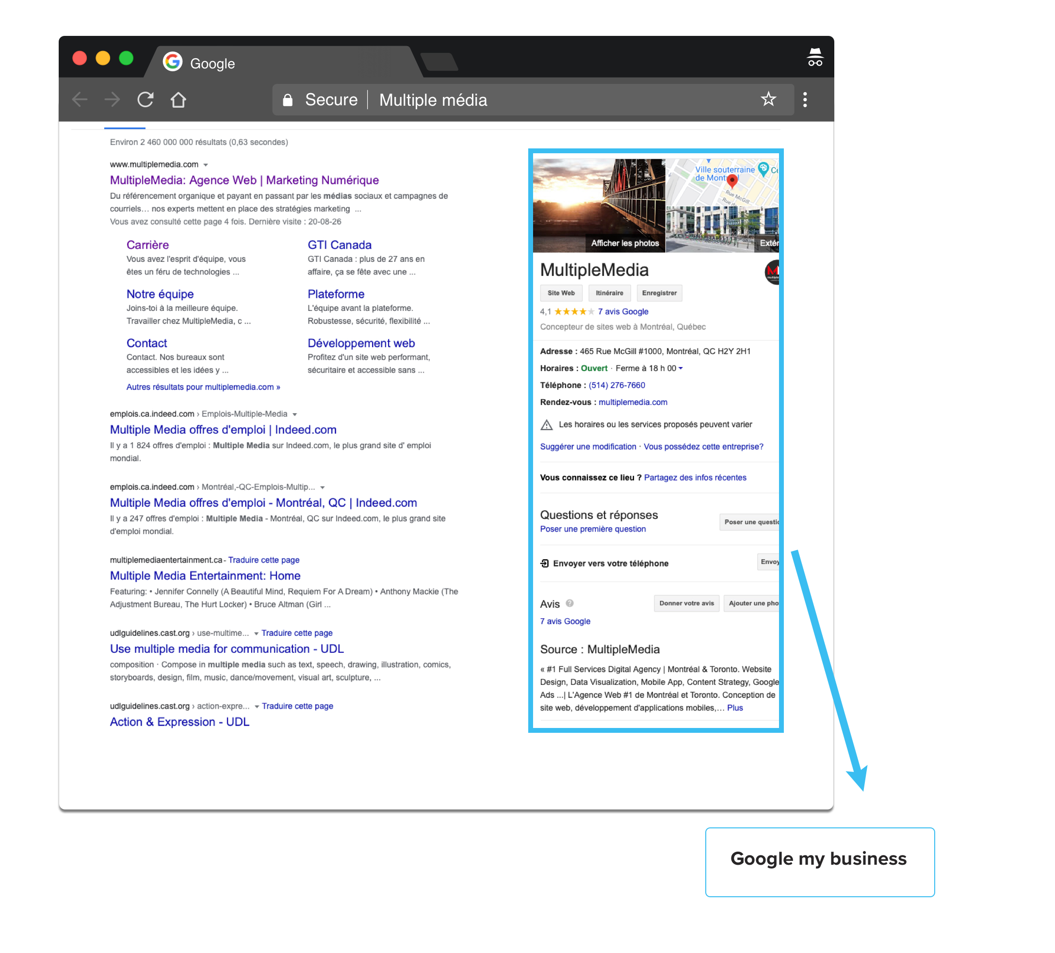Viewport: 1055px width, 953px height.
Task: Click Traduire cette page for multiplemediaentertainment.ca
Action: pyautogui.click(x=263, y=560)
